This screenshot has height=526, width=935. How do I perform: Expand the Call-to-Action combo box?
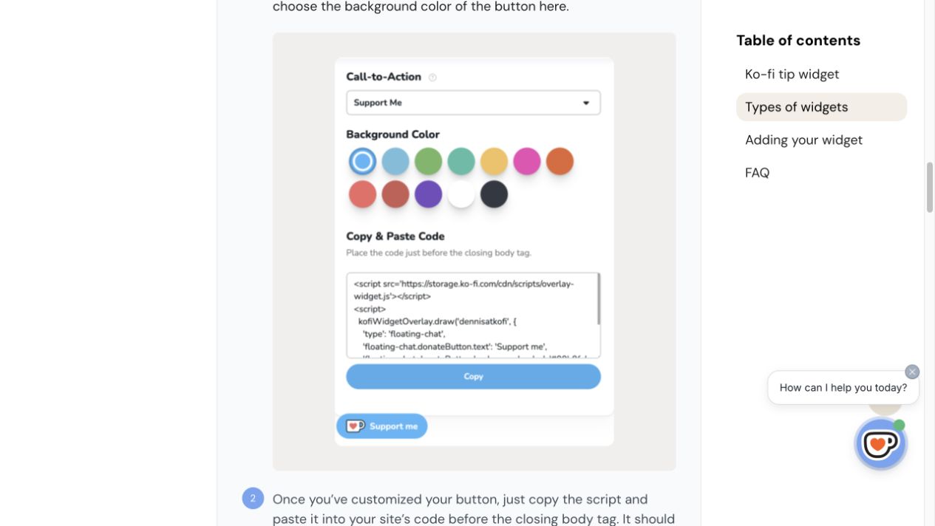(x=473, y=103)
